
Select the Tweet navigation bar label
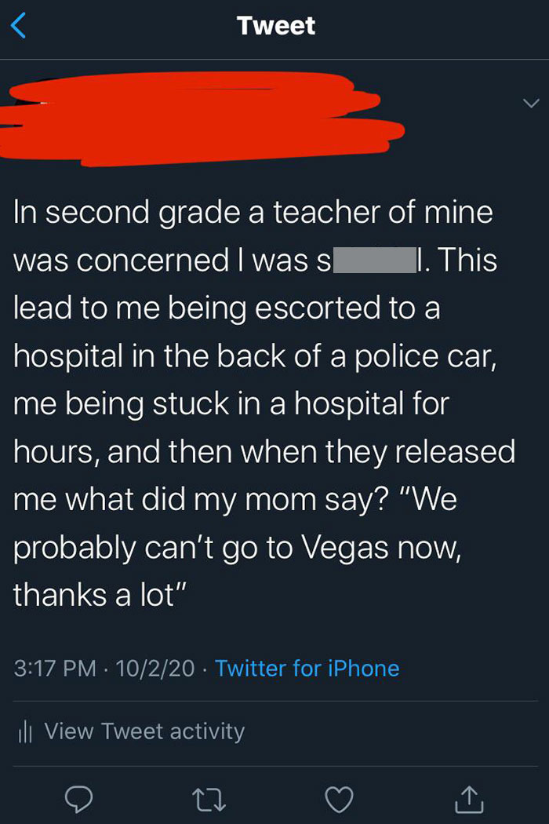point(274,25)
